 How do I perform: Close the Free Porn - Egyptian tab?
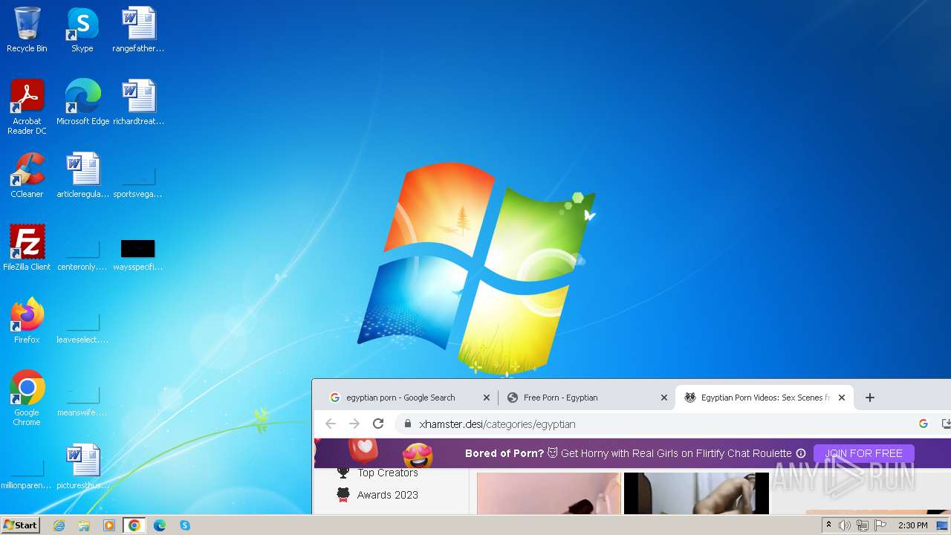click(664, 398)
